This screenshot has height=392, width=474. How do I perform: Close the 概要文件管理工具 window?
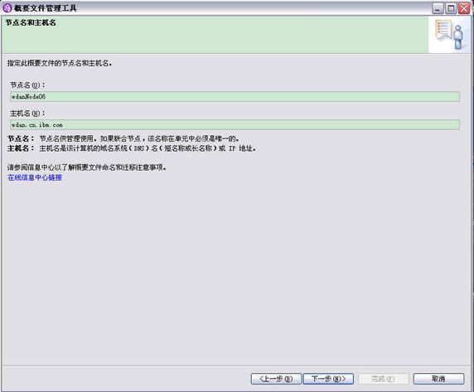click(464, 8)
